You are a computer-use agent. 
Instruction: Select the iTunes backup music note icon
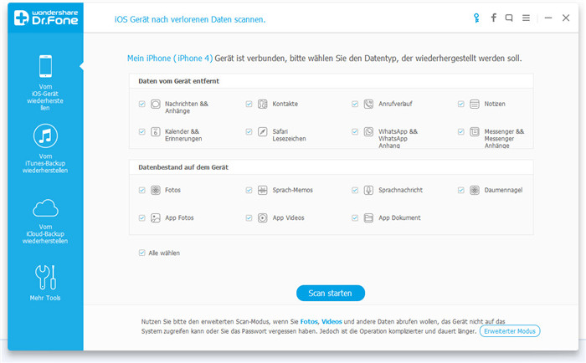[45, 136]
